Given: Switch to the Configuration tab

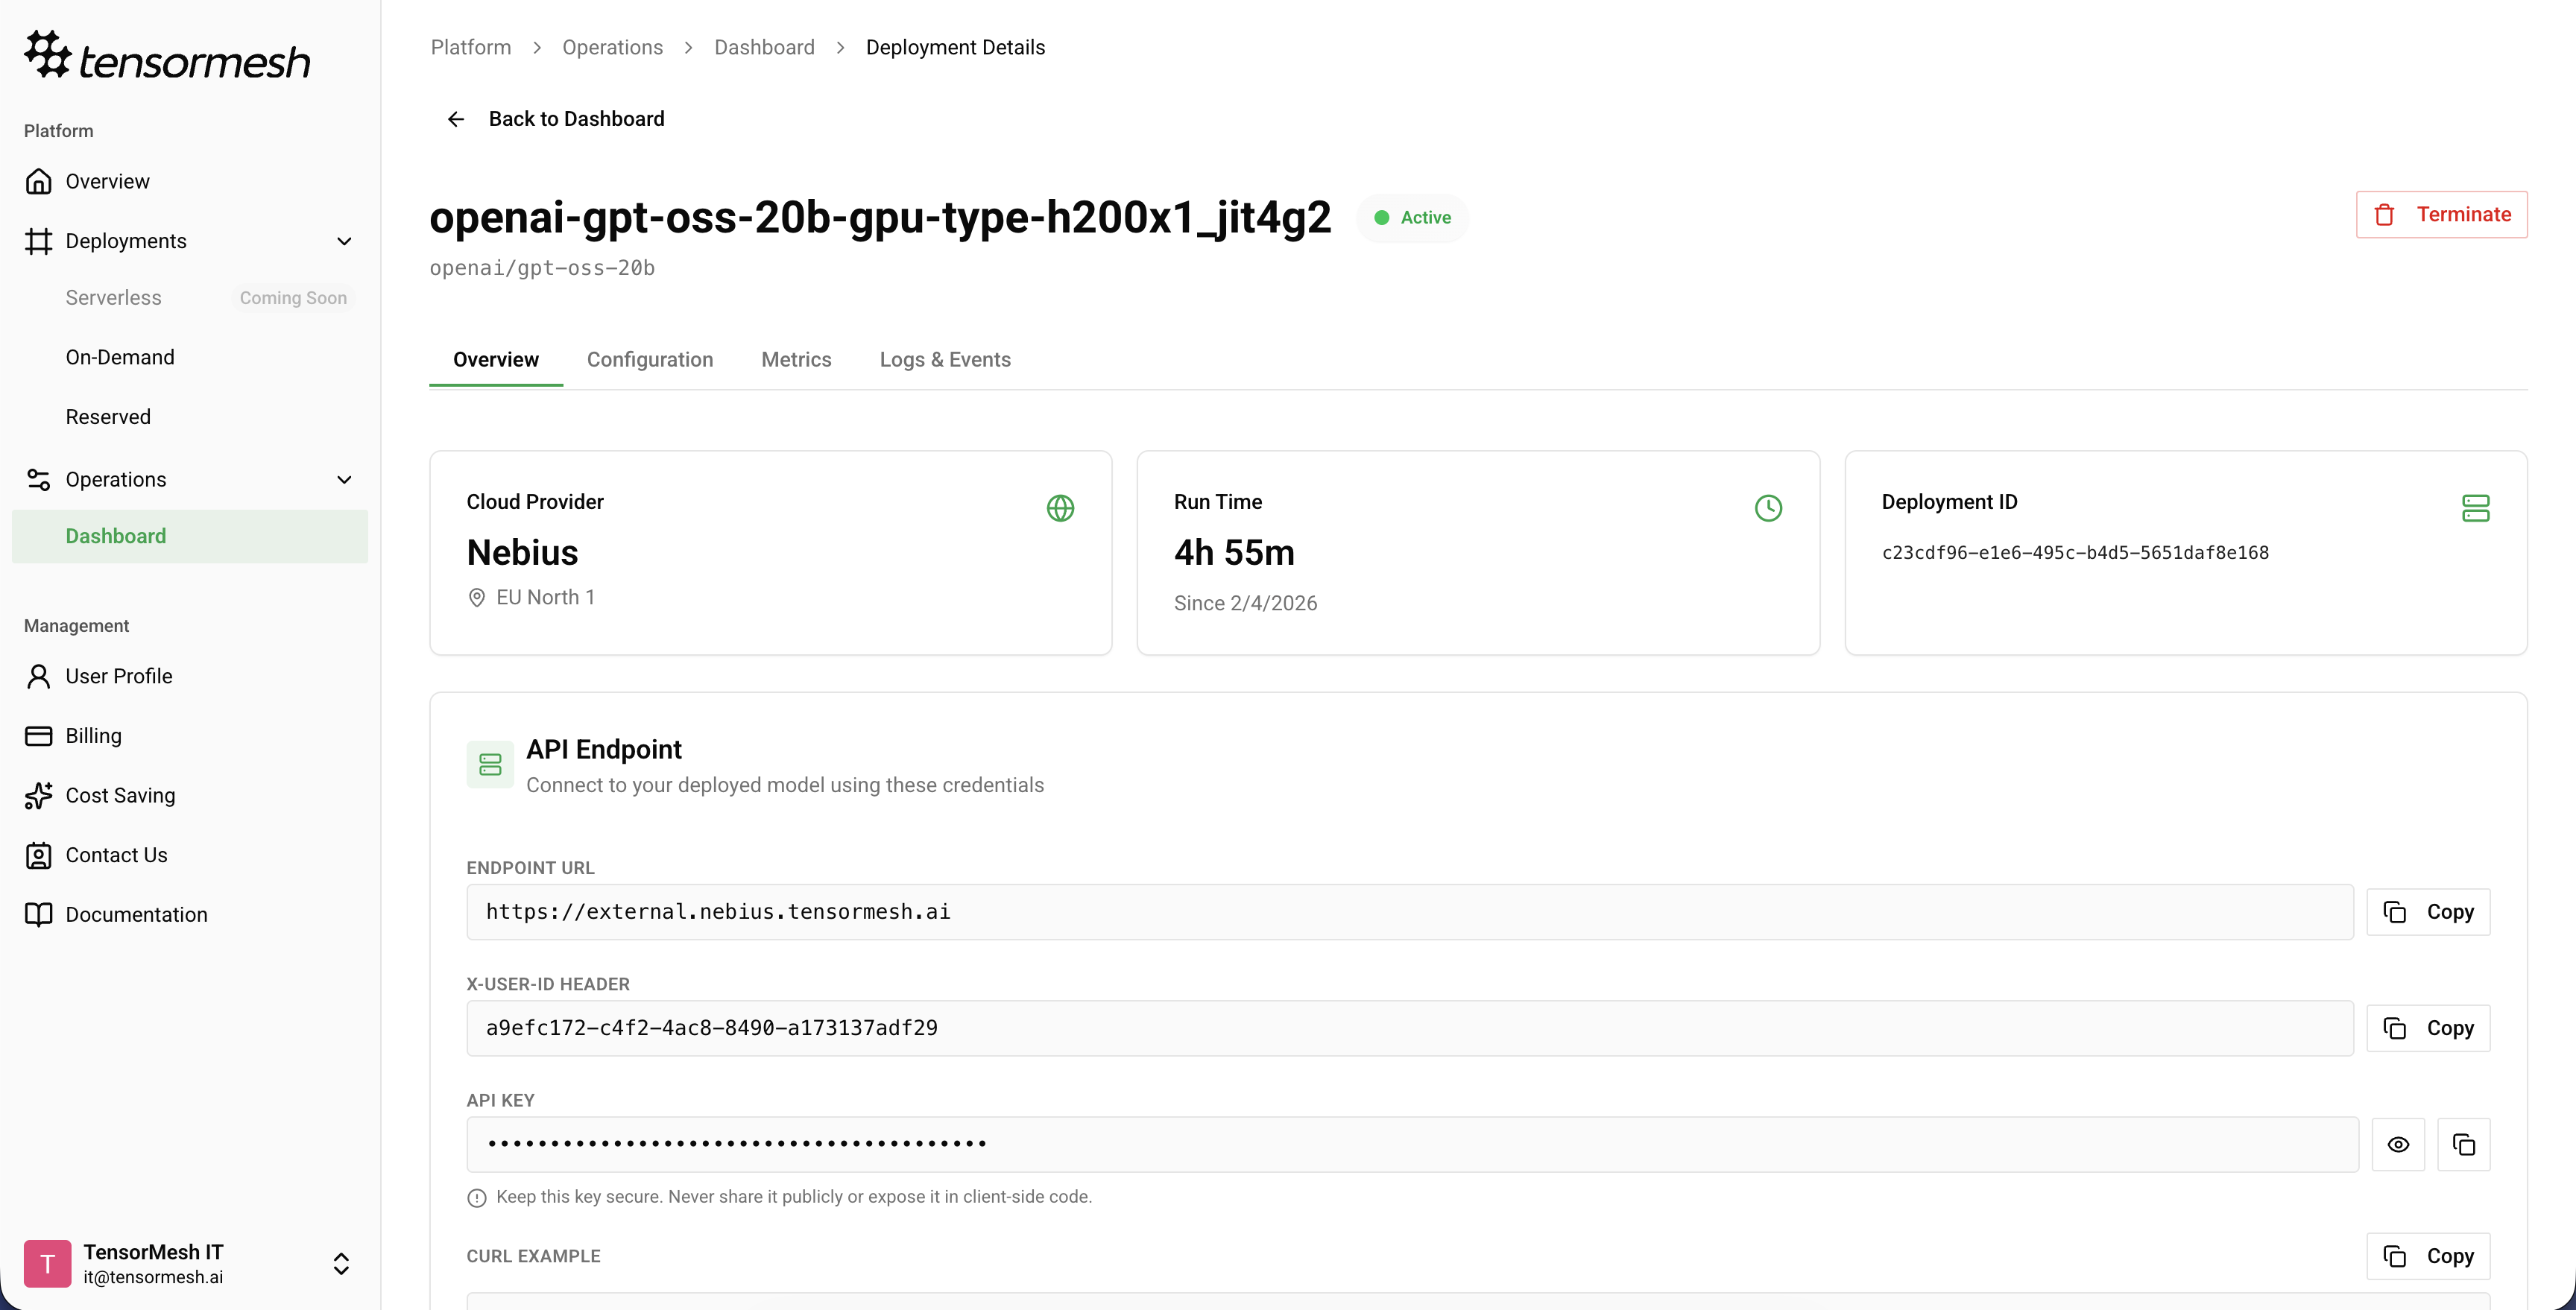Looking at the screenshot, I should [x=650, y=360].
